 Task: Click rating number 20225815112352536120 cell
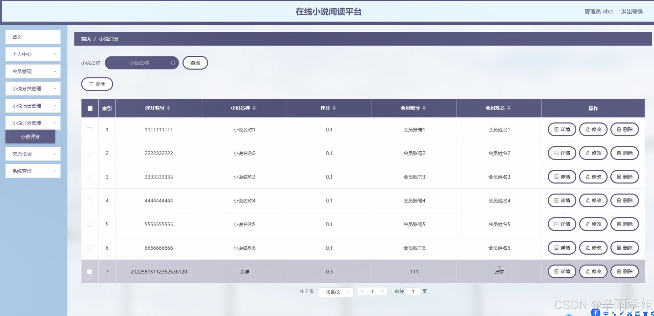click(159, 272)
